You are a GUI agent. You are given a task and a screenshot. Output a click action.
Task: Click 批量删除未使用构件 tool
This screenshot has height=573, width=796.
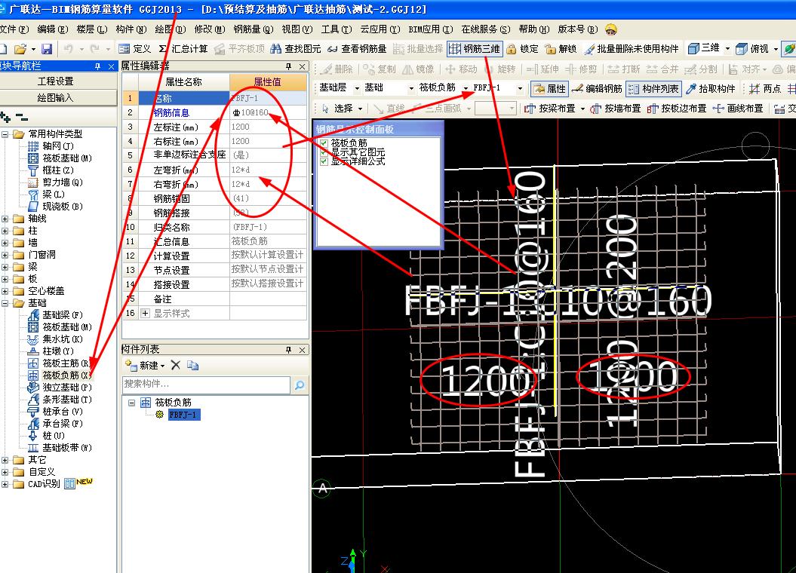tap(631, 49)
